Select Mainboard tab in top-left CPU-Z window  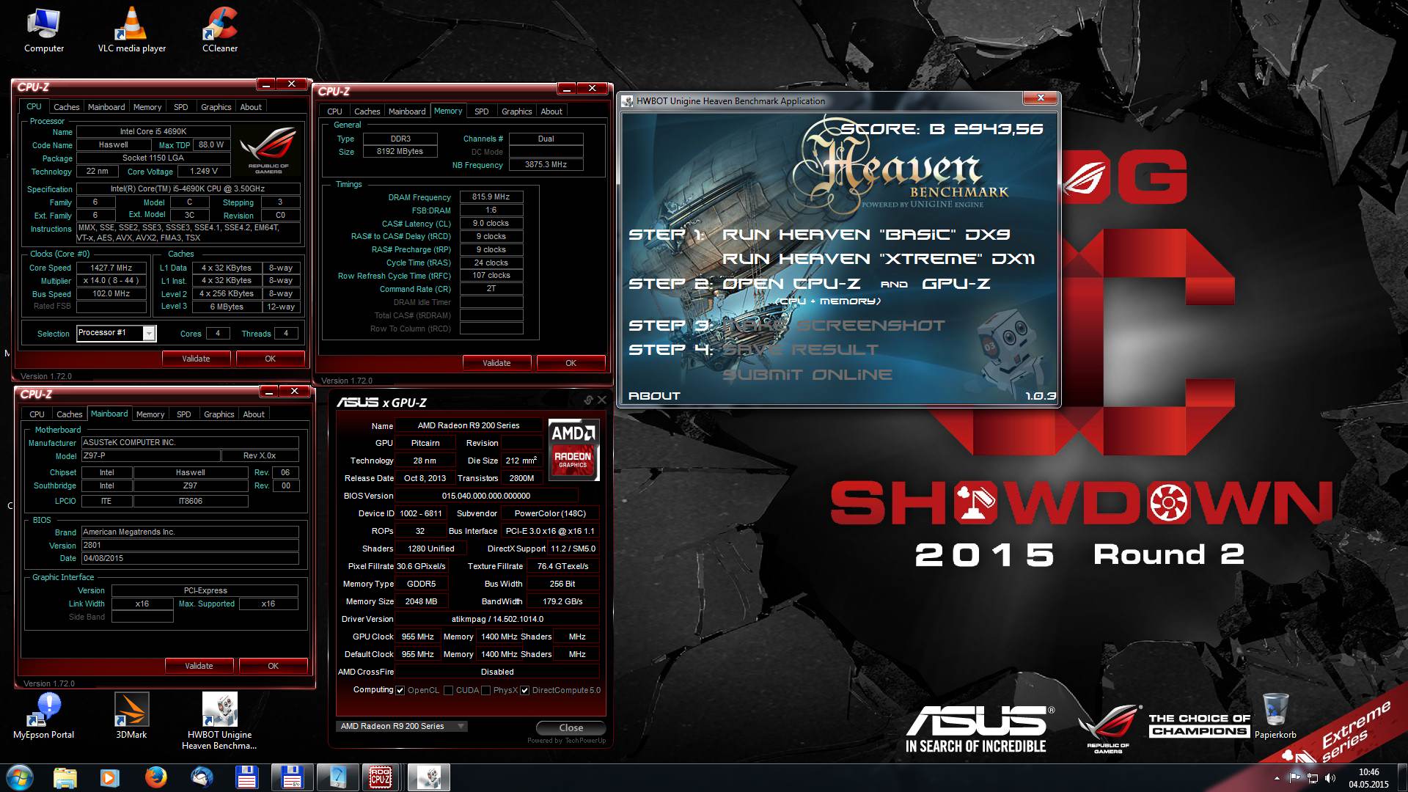pos(106,107)
